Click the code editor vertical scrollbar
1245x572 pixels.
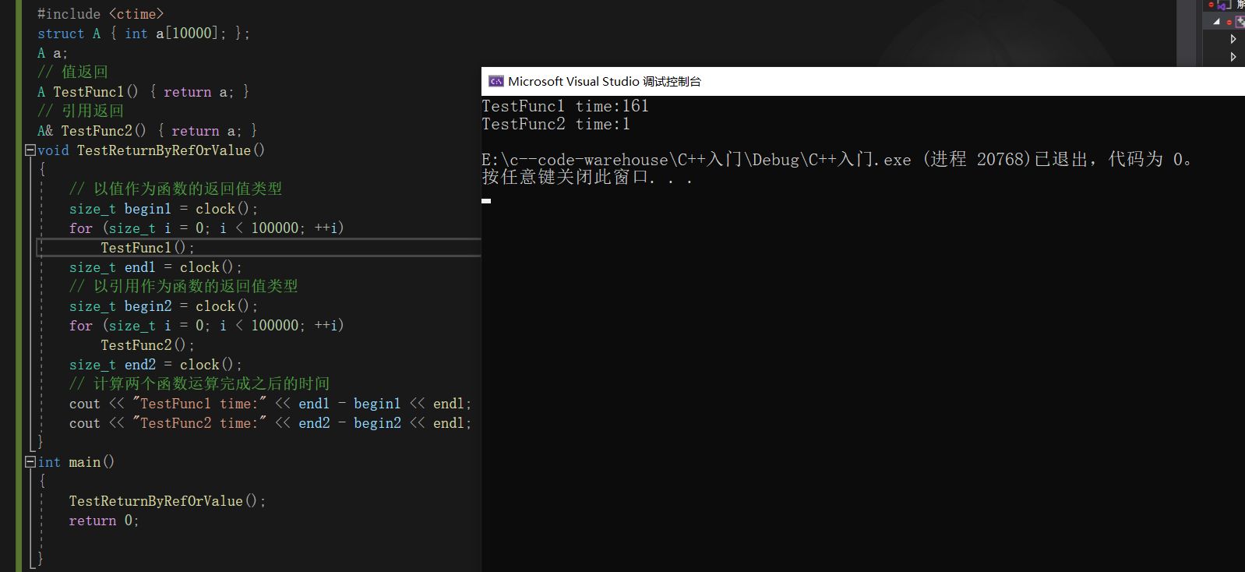coord(1186,33)
